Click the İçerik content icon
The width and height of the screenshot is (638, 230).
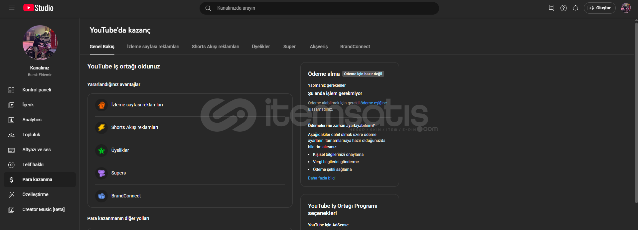point(11,105)
